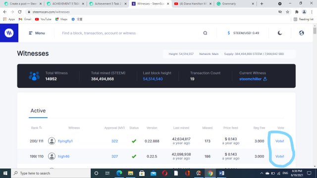This screenshot has height=178, width=317.
Task: Click the STEEM/USD price dollar icon
Action: [229, 33]
